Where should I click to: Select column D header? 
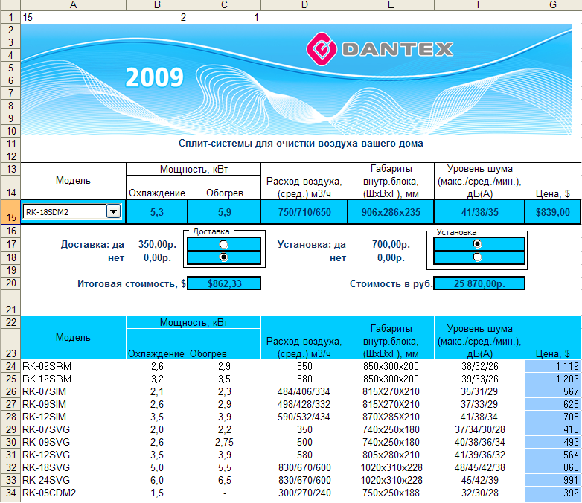pyautogui.click(x=304, y=4)
